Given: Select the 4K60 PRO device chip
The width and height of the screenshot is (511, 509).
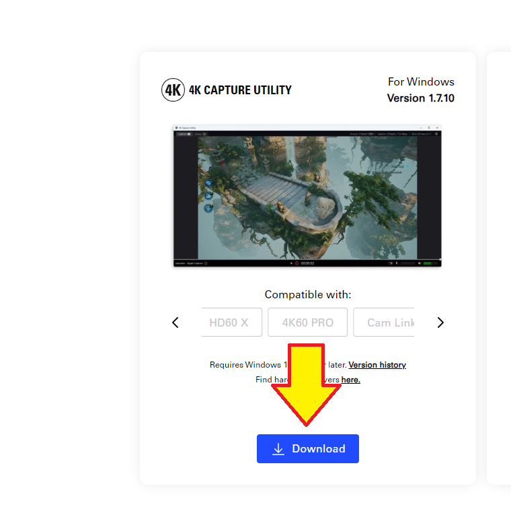Looking at the screenshot, I should tap(307, 323).
